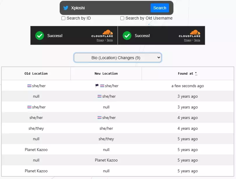Click 'she/they' in New Location column
This screenshot has height=179, width=236.
[106, 139]
